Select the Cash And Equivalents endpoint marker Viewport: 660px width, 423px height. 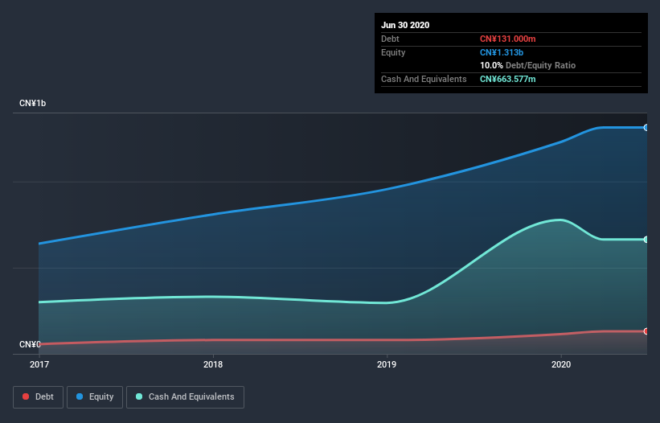coord(646,240)
